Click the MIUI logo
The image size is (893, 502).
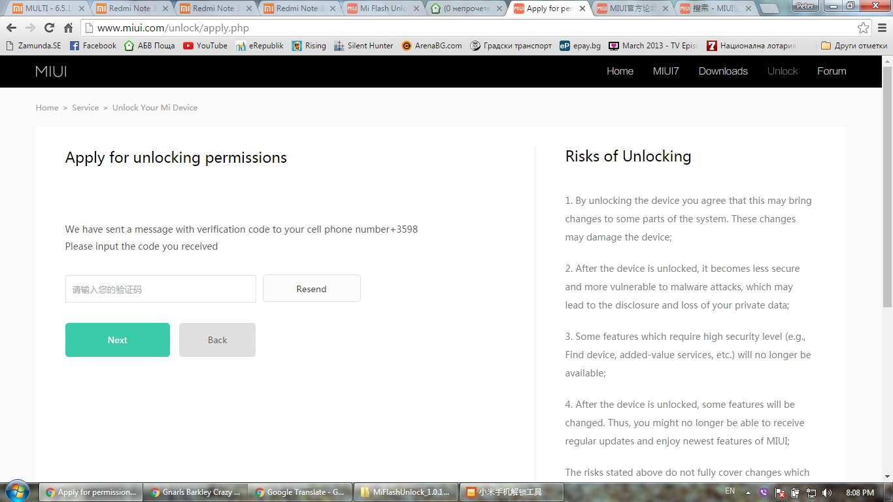click(x=51, y=71)
